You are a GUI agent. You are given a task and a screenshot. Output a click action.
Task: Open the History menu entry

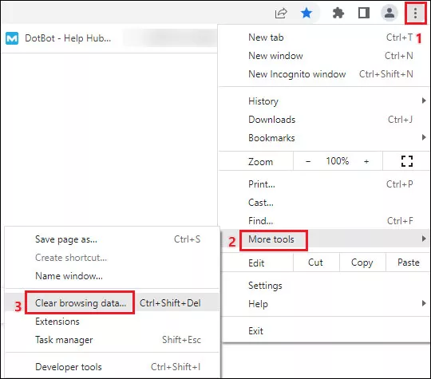click(x=324, y=101)
